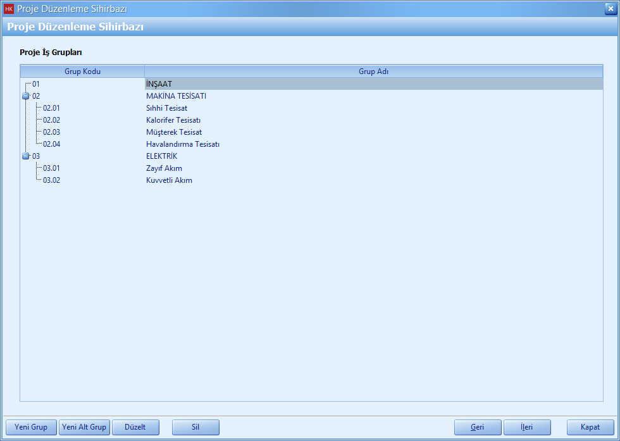Select the 01 İNŞAAT row
Image resolution: width=620 pixels, height=441 pixels.
[159, 84]
